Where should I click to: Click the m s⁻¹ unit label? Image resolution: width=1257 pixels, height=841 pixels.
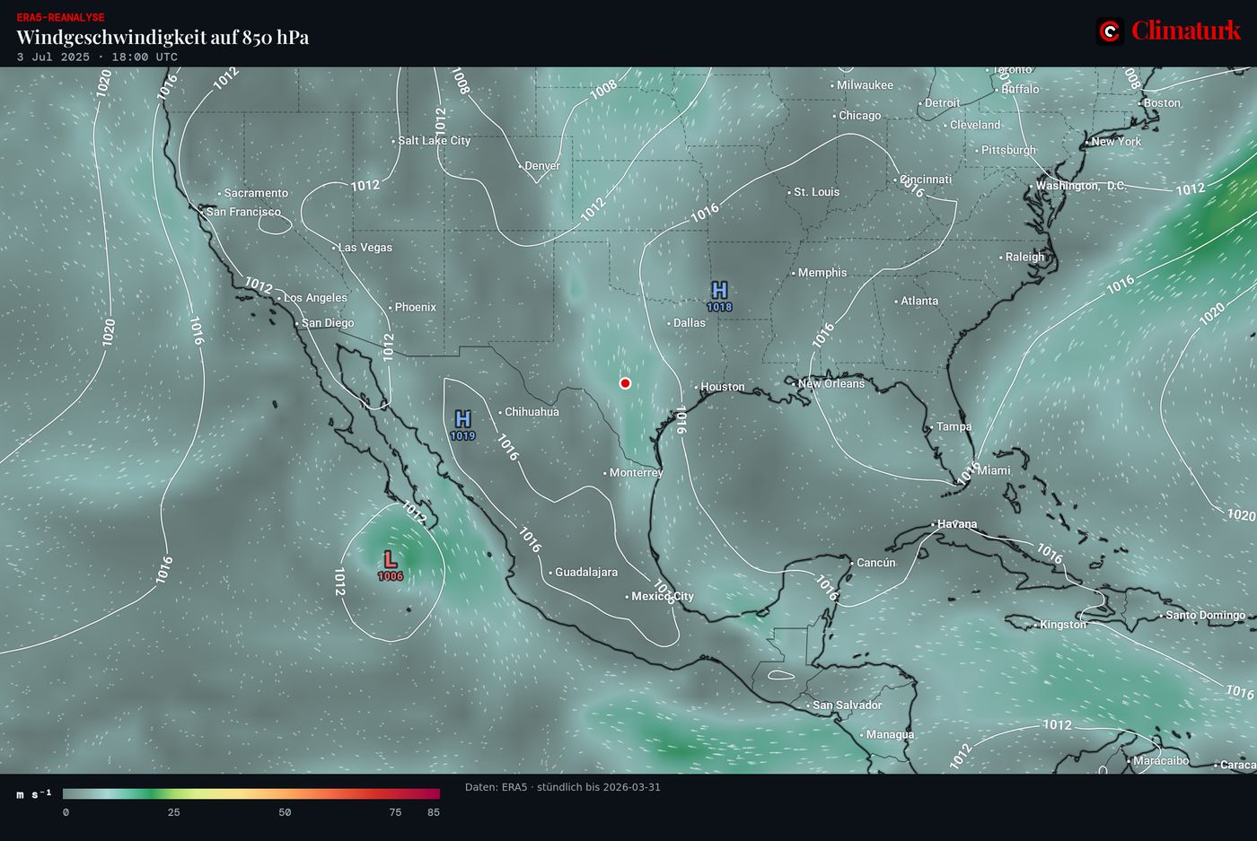tap(34, 793)
